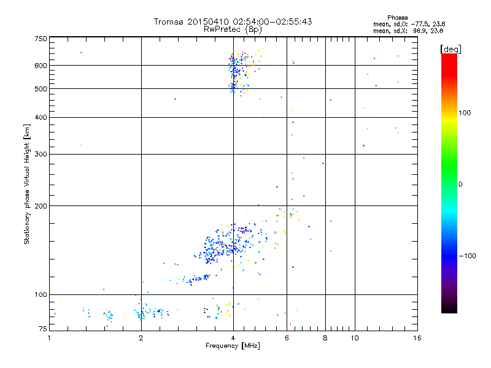Click the y-axis '100' km tick label

41,295
